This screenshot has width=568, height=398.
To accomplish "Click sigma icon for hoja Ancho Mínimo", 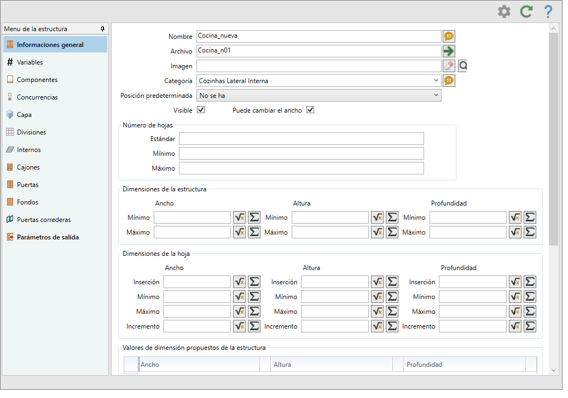I will (254, 297).
